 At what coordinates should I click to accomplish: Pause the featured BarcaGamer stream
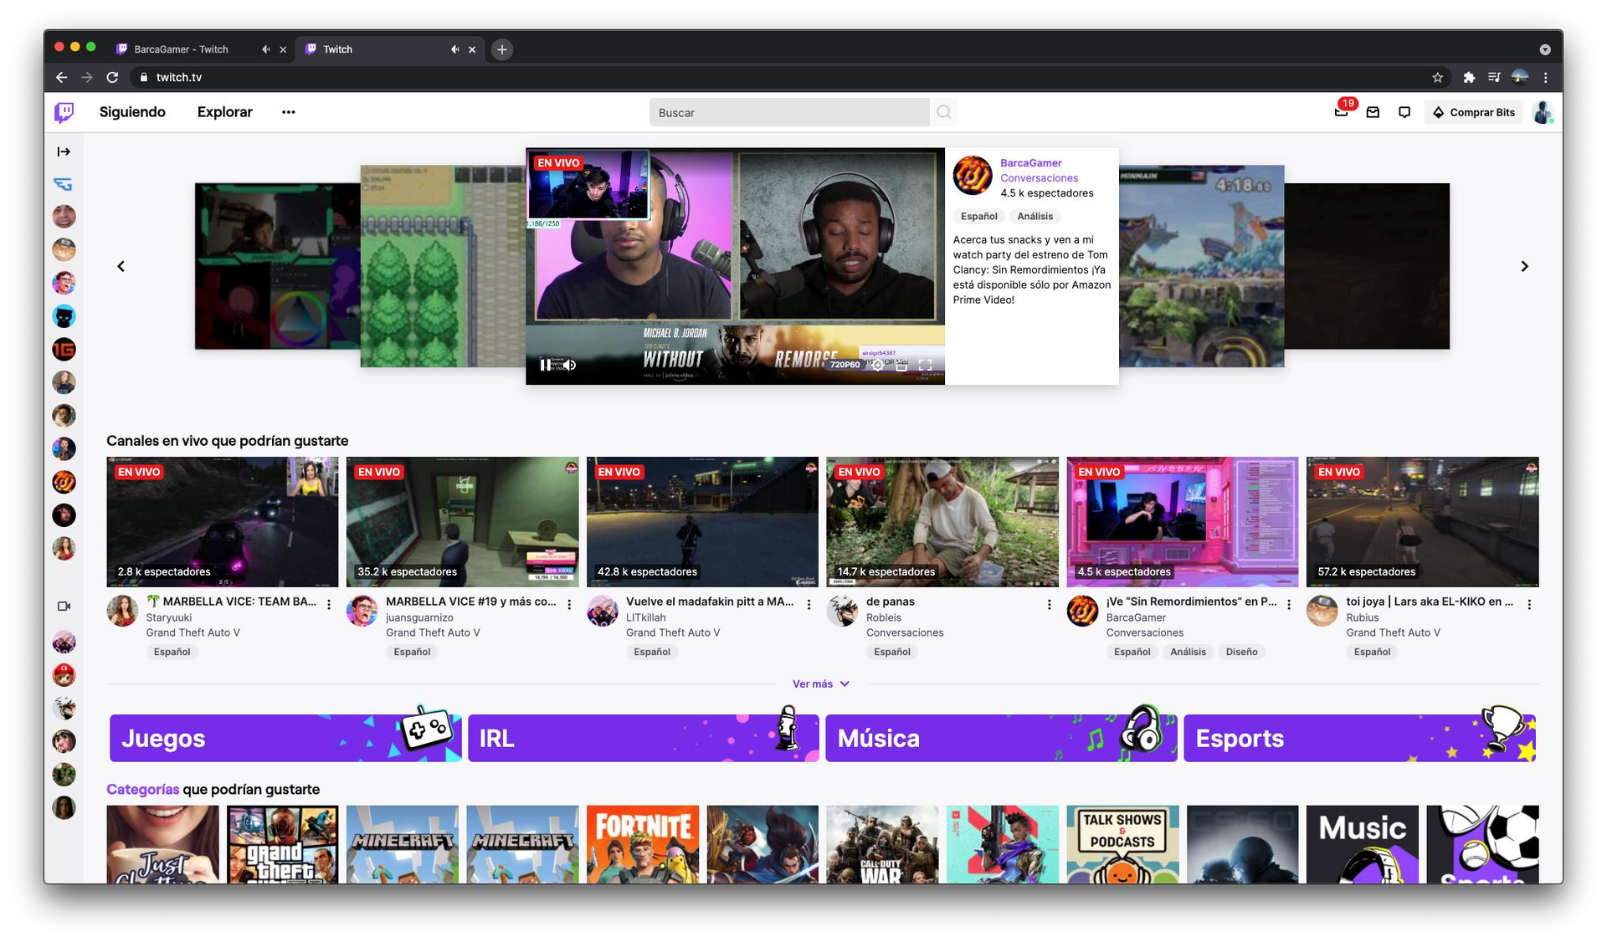click(546, 365)
